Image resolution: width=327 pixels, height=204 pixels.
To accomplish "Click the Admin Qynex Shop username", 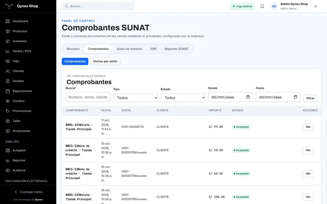I will point(294,4).
